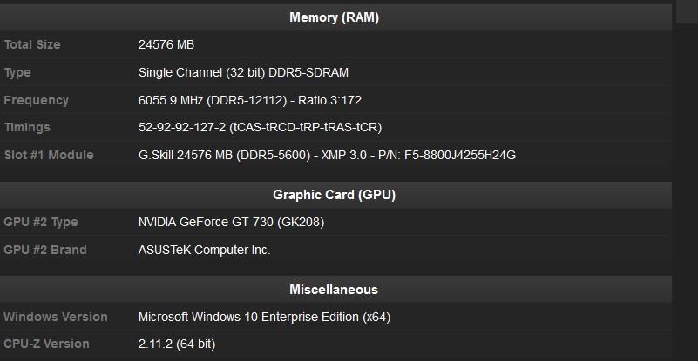Click the NVIDIA GeForce GT 730 value
The width and height of the screenshot is (698, 361).
(x=231, y=222)
